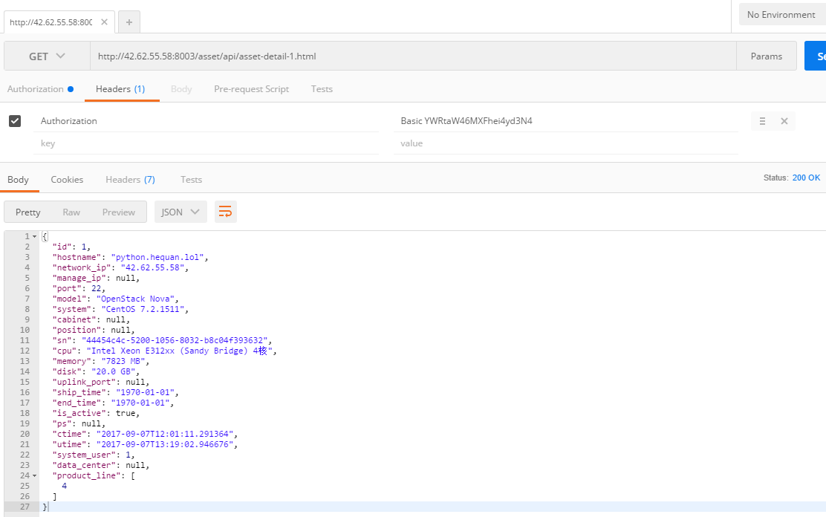The image size is (826, 517).
Task: Click the ctime value 2017-09-07T12:01:11.291364
Action: pyautogui.click(x=164, y=435)
